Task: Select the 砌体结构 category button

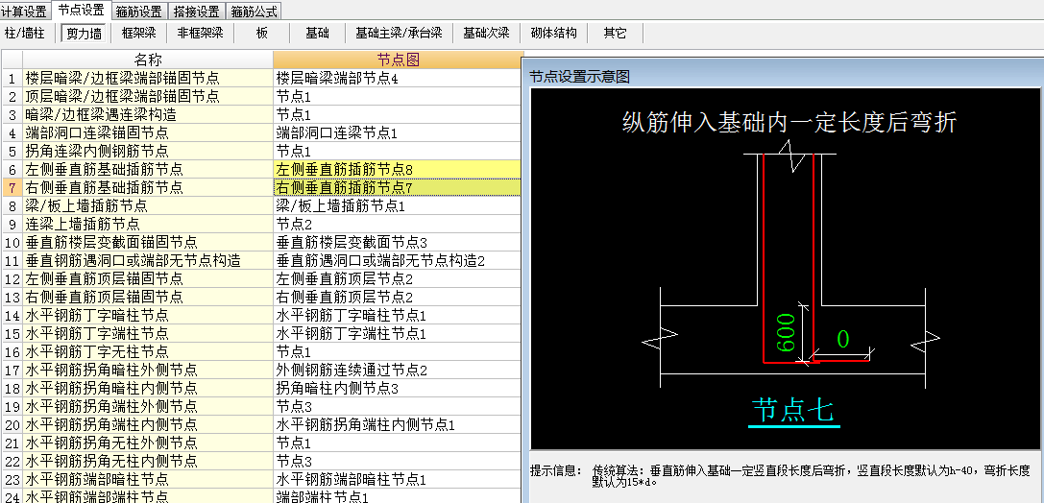Action: pyautogui.click(x=554, y=33)
